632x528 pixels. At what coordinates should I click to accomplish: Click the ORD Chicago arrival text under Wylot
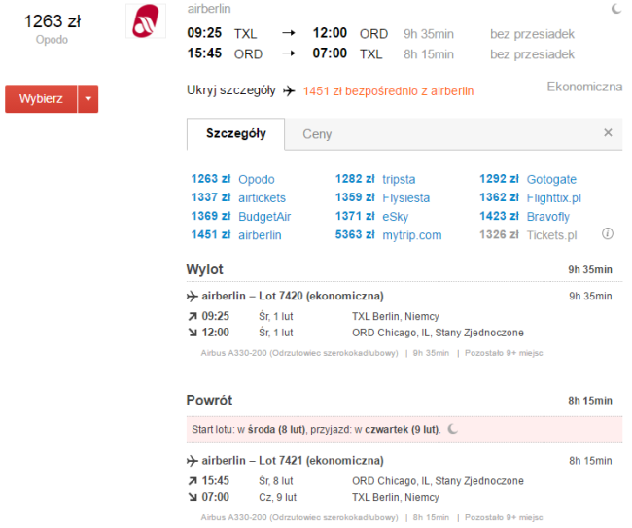438,333
